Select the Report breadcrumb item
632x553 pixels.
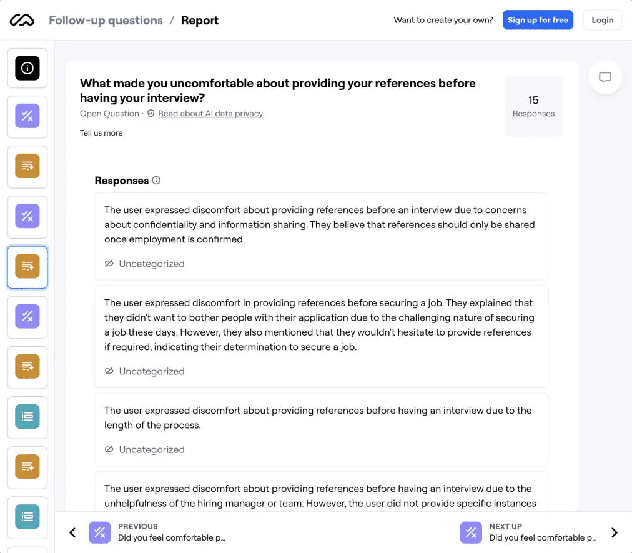(x=200, y=21)
